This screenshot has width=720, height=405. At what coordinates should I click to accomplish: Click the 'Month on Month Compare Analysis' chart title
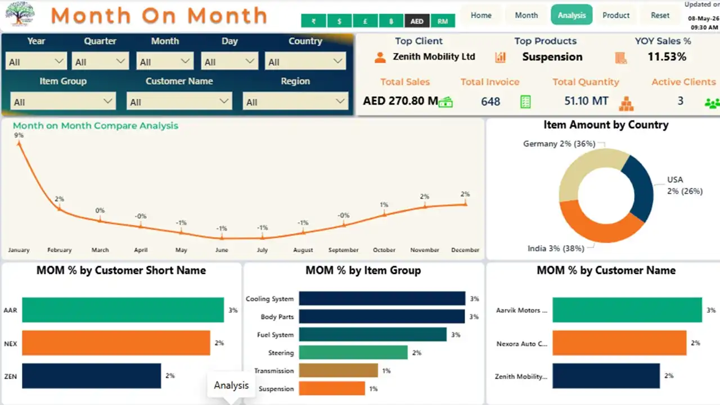pyautogui.click(x=96, y=125)
